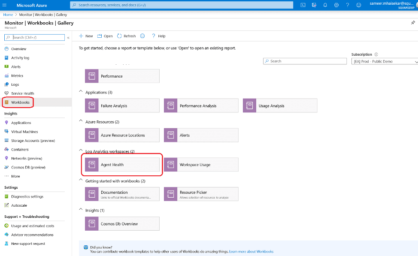Click New in the toolbar

click(86, 36)
